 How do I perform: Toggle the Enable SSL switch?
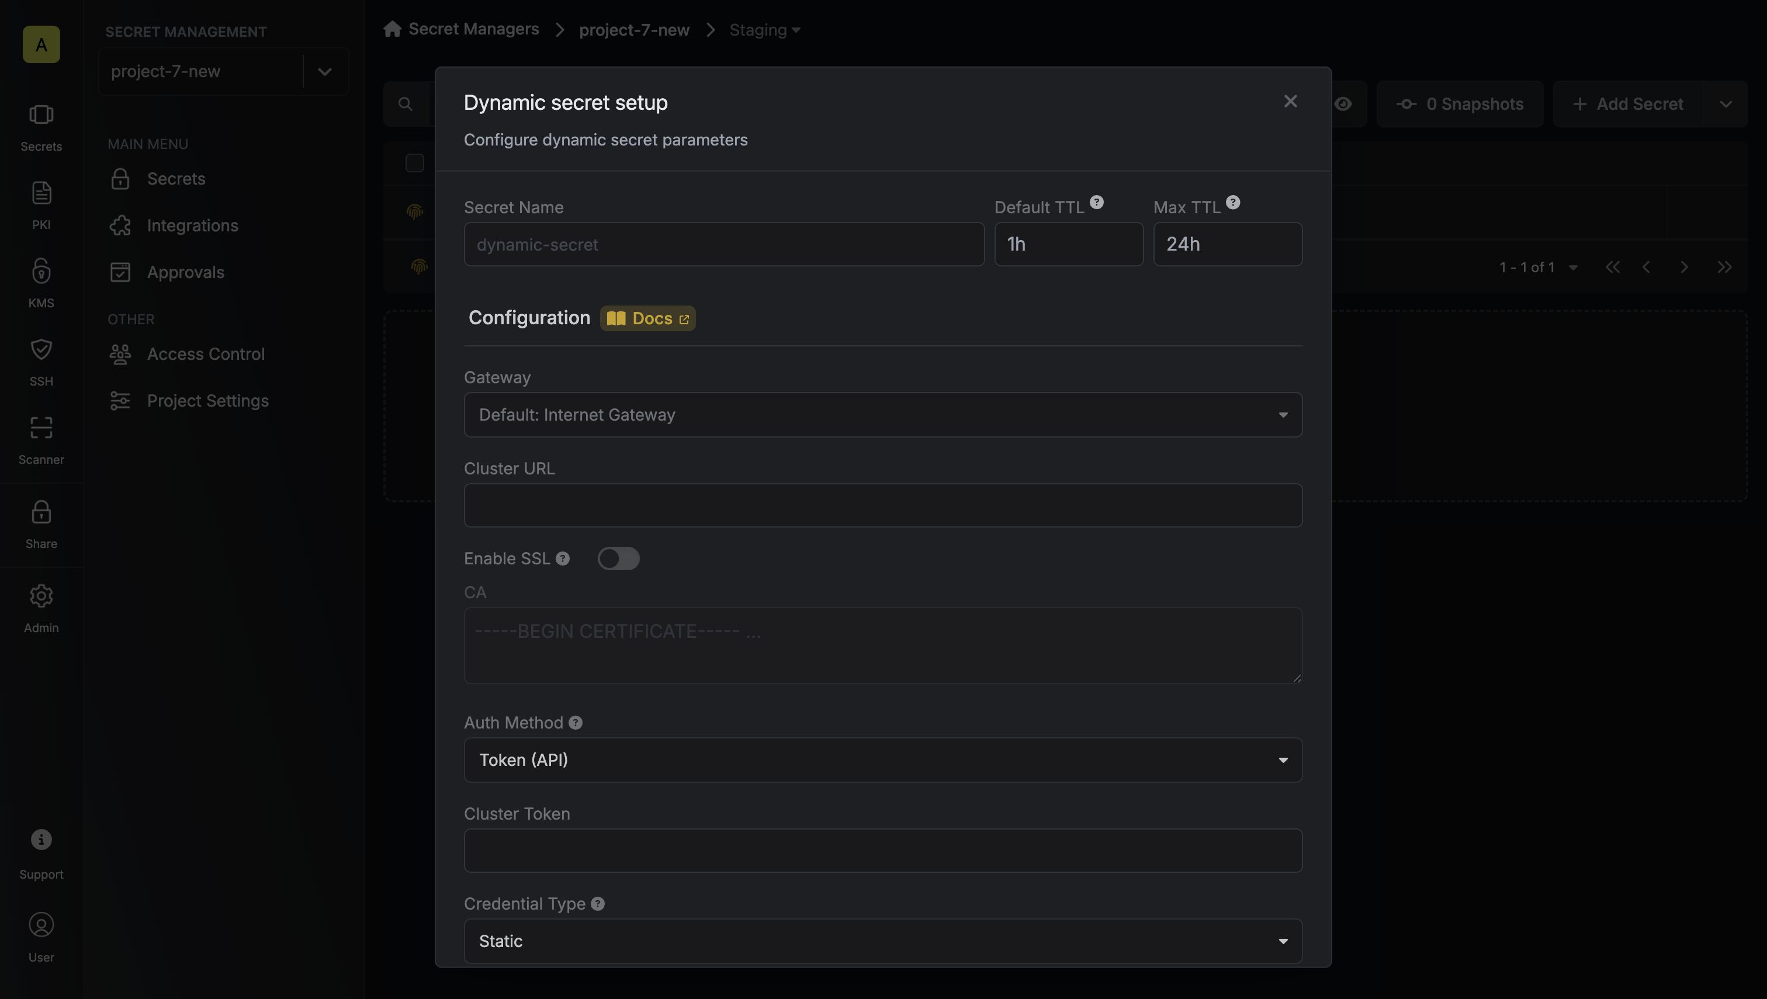618,559
